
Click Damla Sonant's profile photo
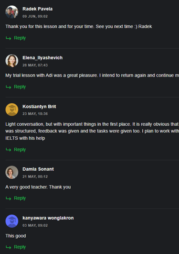point(12,172)
